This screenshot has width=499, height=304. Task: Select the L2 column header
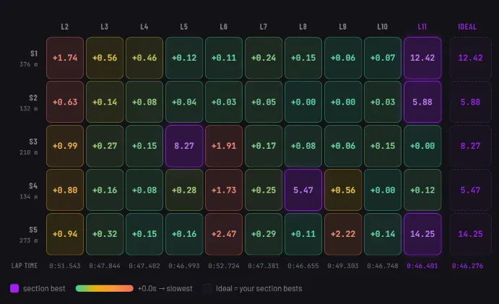click(x=65, y=27)
